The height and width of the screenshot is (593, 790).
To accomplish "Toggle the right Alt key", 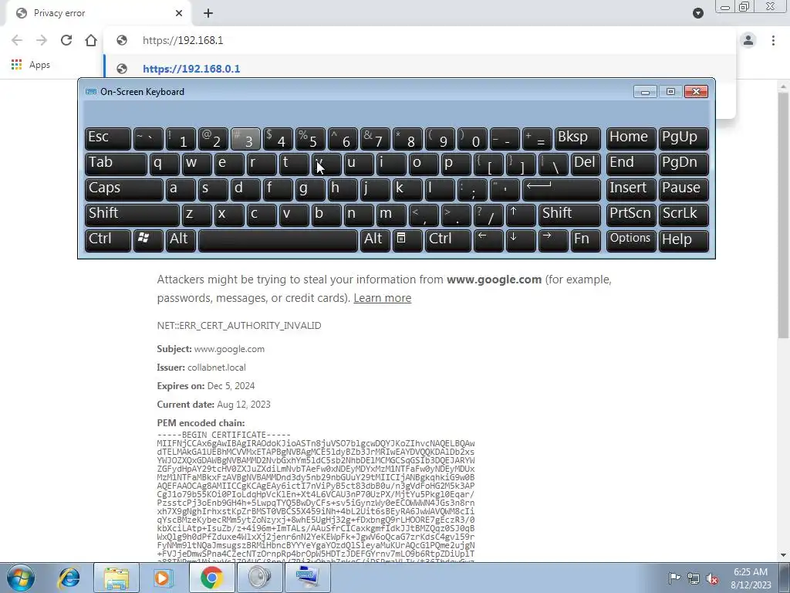I will (x=376, y=240).
